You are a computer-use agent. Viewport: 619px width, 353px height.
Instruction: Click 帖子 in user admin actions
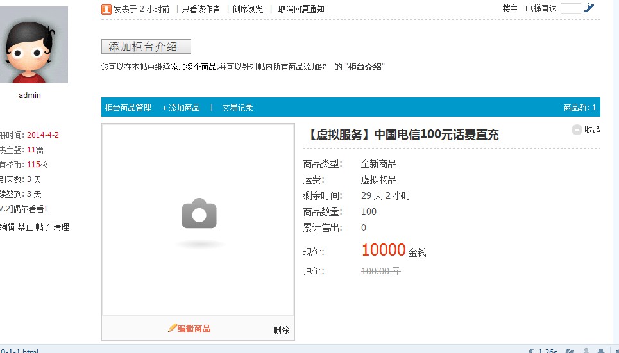point(43,227)
